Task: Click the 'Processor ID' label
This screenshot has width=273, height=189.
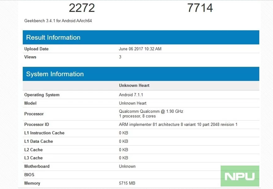Action: [37, 124]
